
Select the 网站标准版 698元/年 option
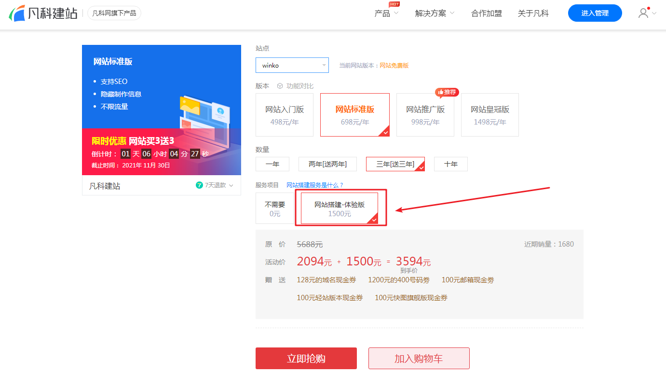(355, 115)
